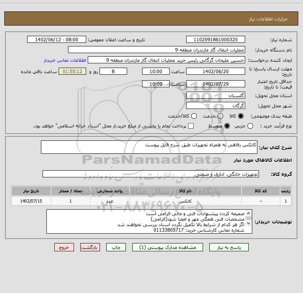Choose the جزیی purchase type radio
The image size is (303, 293).
click(250, 126)
